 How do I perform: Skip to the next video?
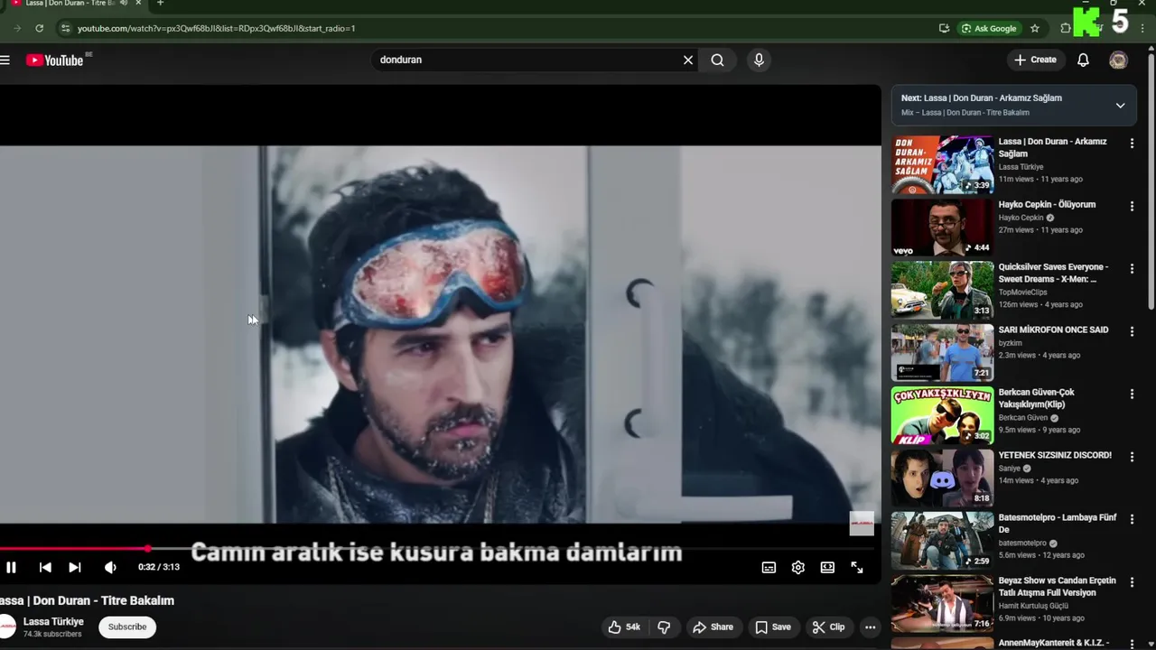[75, 567]
